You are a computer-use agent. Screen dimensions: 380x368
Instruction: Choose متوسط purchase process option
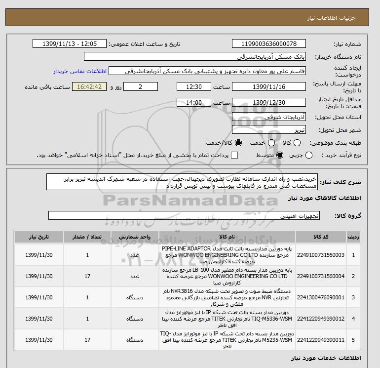point(280,155)
